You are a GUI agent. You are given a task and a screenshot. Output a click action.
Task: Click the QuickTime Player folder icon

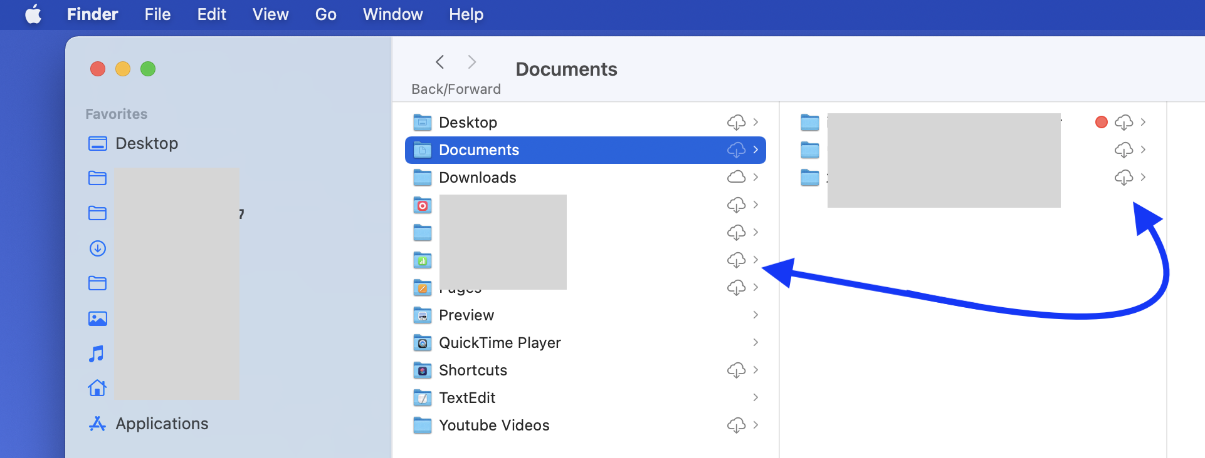(x=423, y=342)
